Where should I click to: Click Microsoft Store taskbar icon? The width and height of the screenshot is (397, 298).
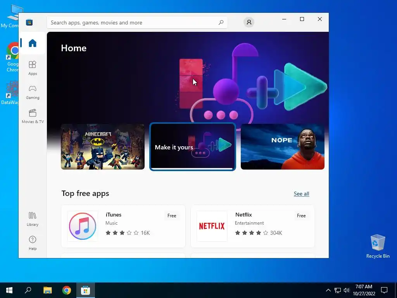tap(85, 290)
